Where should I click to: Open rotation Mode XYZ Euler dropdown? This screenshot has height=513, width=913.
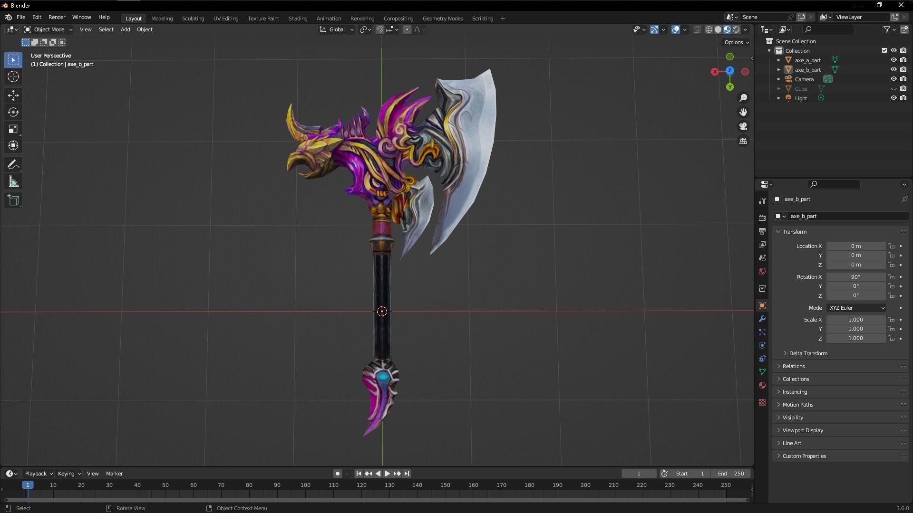click(856, 308)
